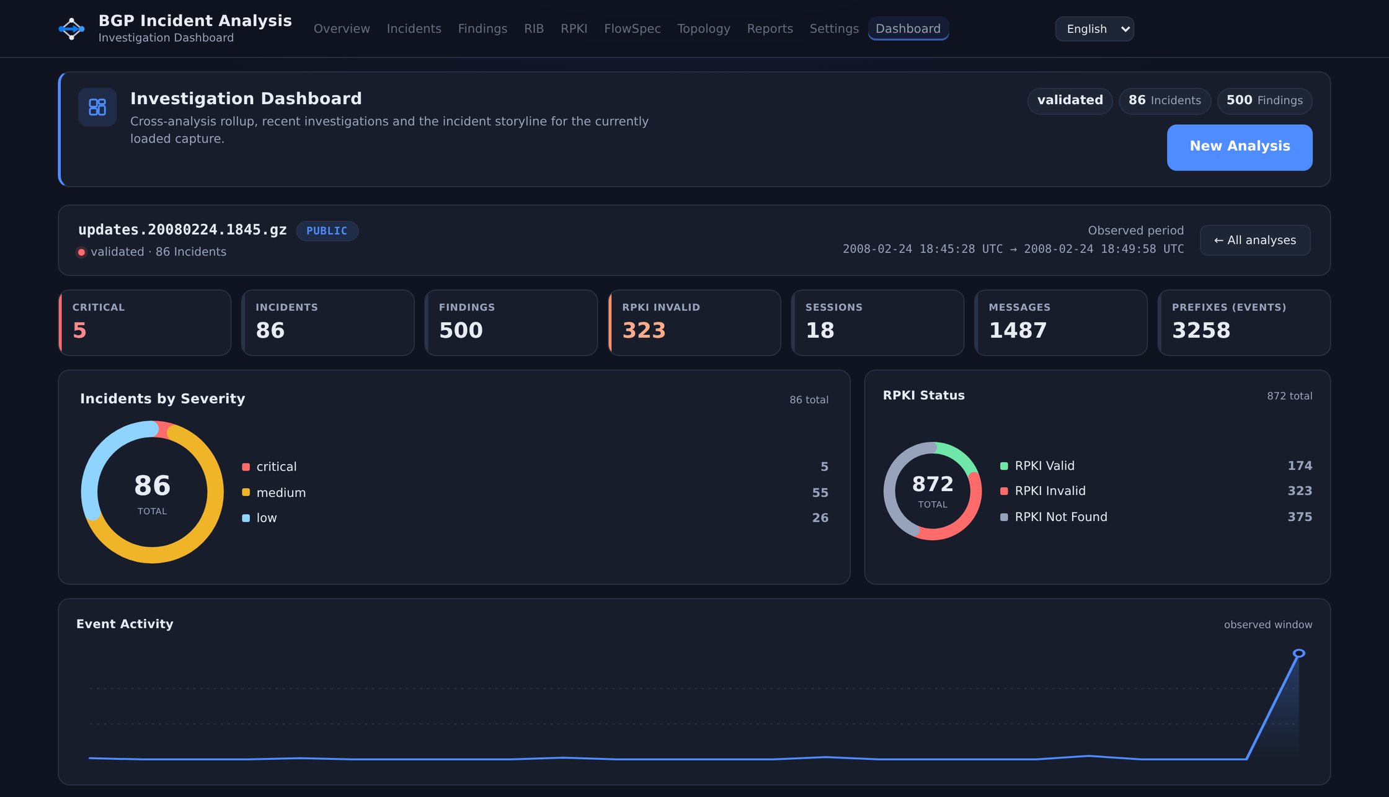Open the Reports tab
The image size is (1389, 797).
770,29
